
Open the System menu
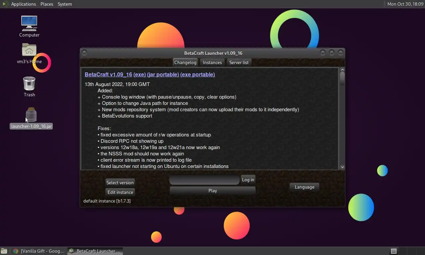tap(65, 4)
